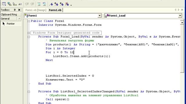Go to the previous bookmark
186x104 pixels.
point(62,4)
